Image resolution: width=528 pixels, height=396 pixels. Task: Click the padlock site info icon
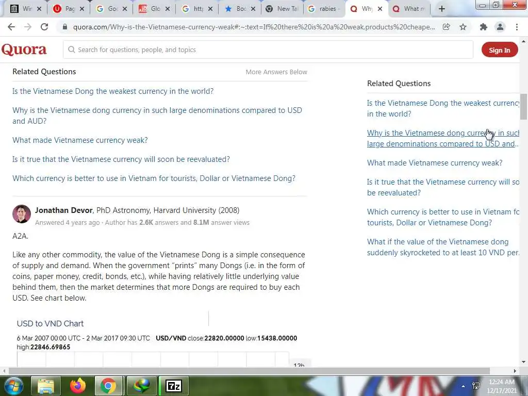pos(65,27)
